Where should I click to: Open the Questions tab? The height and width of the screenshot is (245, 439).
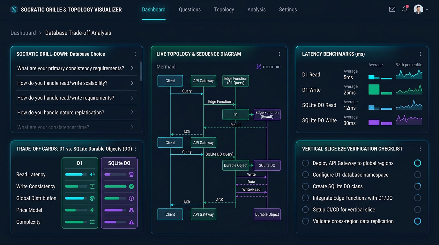point(190,10)
